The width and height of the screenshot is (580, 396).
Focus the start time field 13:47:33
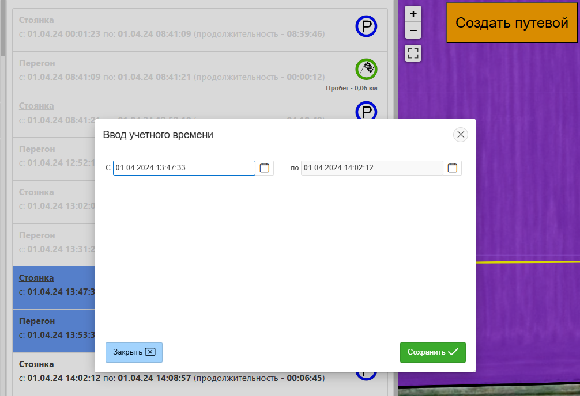183,168
